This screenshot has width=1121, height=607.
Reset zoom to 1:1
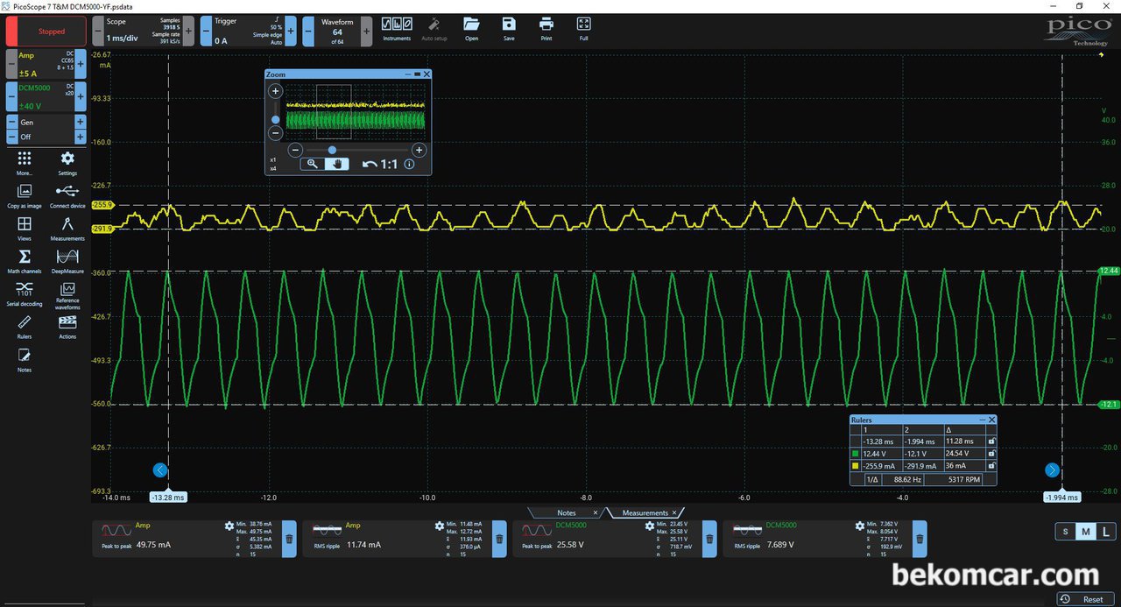click(x=389, y=164)
